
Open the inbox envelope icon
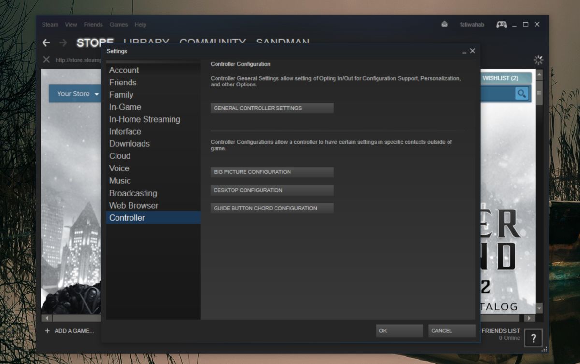pos(444,24)
